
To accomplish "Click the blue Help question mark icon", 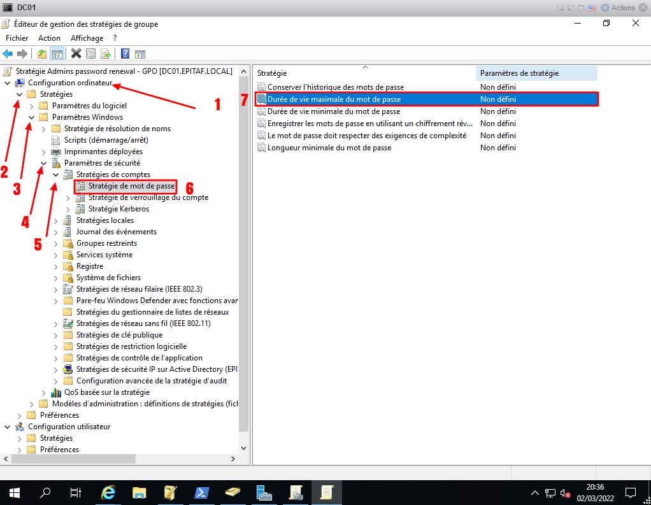I will pyautogui.click(x=125, y=53).
